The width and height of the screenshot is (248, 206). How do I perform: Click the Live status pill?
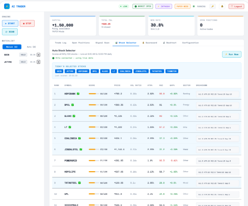(x=124, y=6)
